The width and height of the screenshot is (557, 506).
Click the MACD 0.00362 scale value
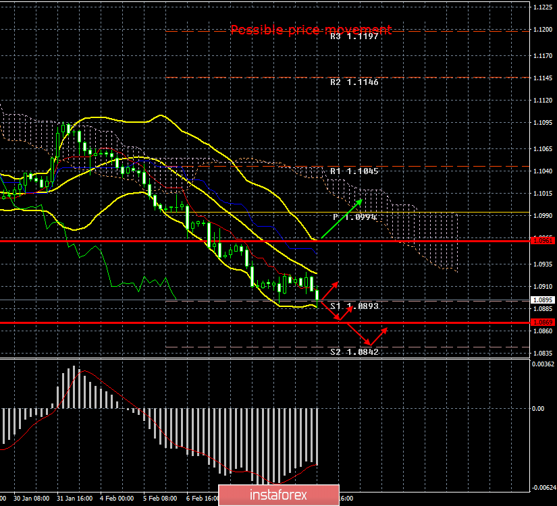(x=543, y=364)
